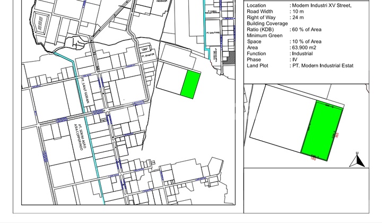Click the Road Width value '10 m'
The height and width of the screenshot is (223, 382).
(298, 11)
